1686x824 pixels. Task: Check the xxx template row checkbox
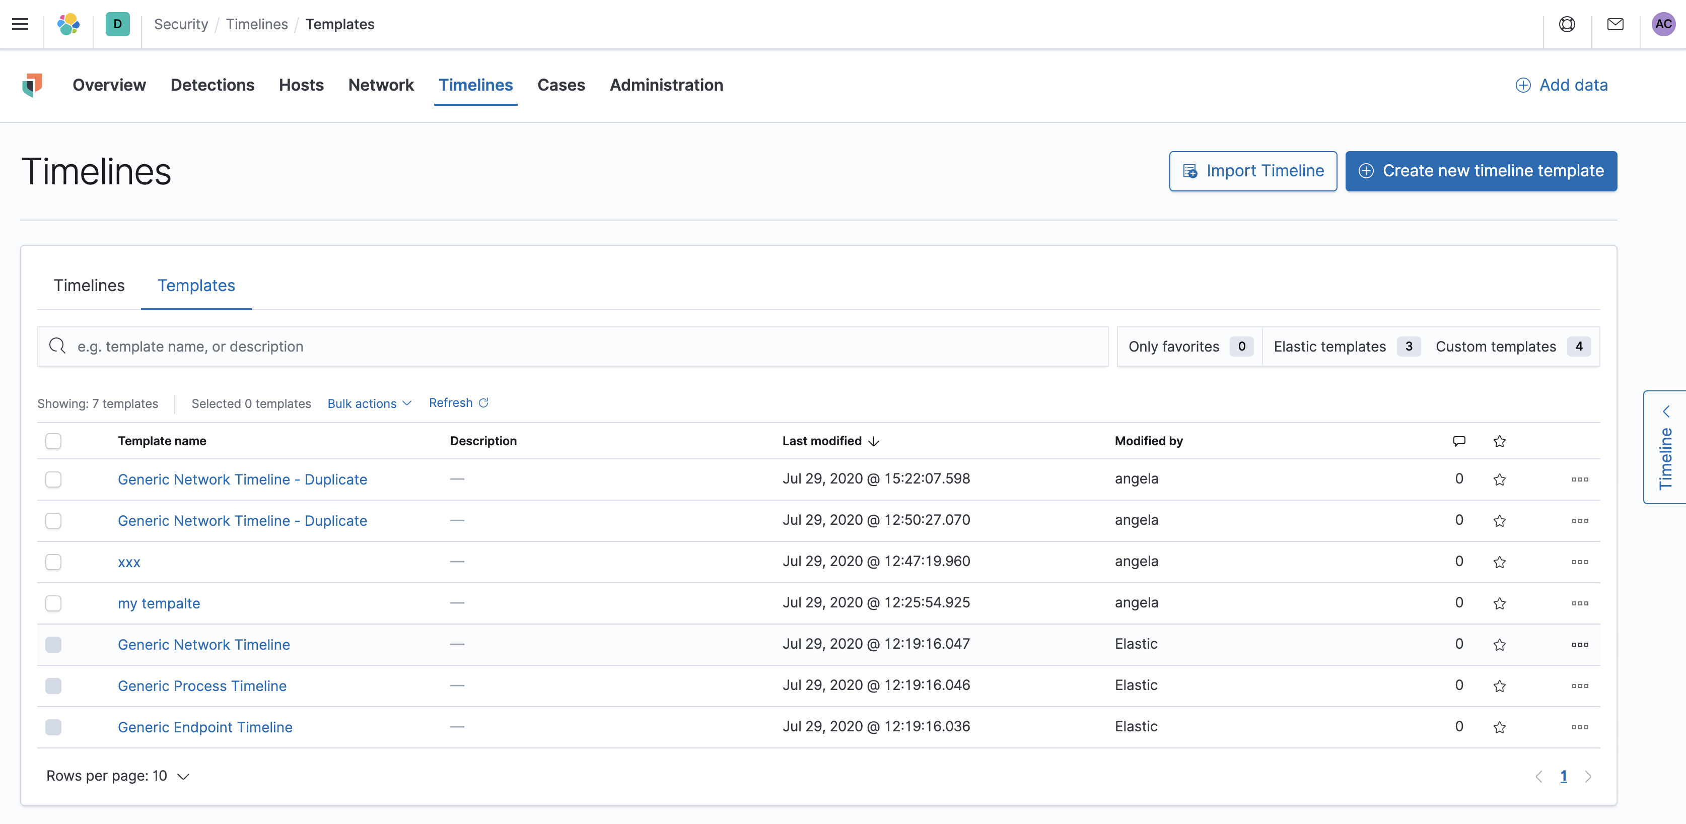pos(54,562)
